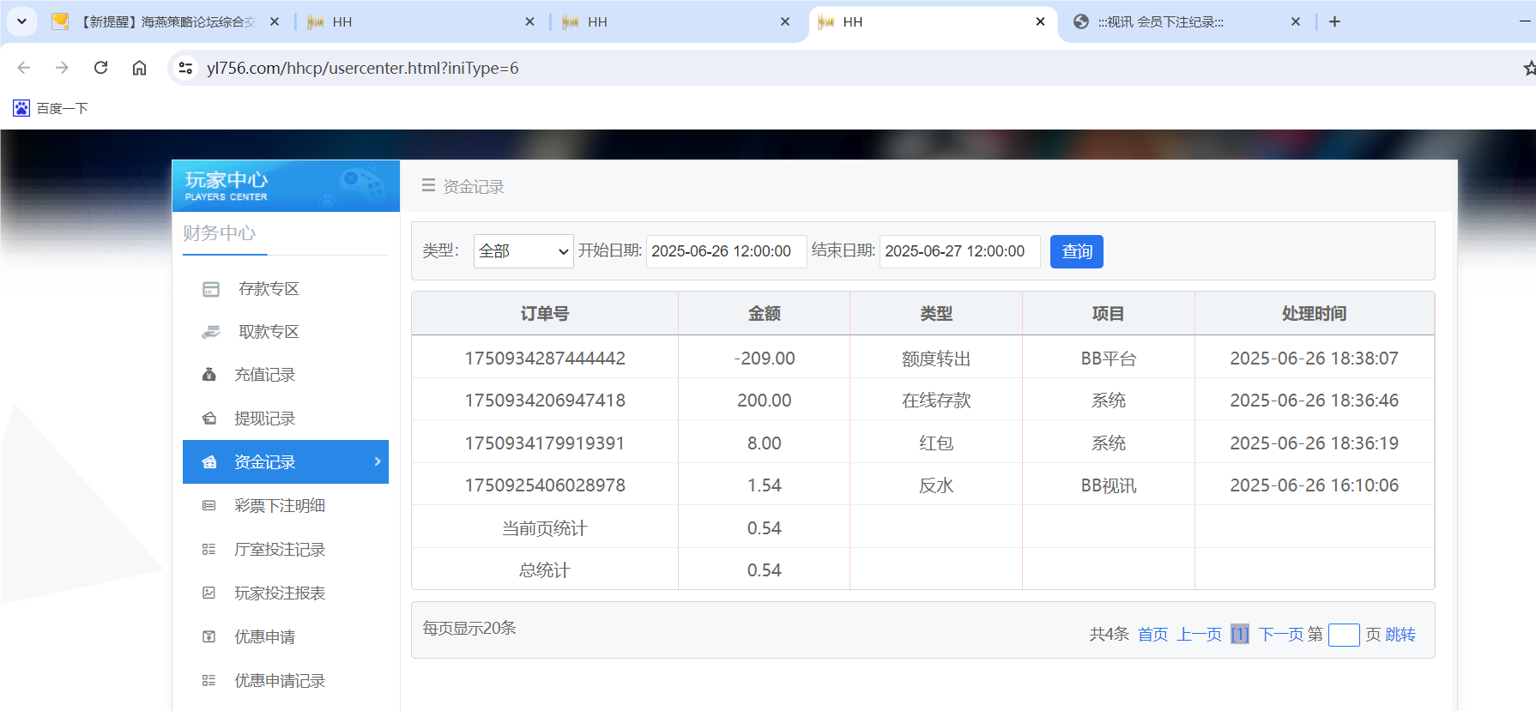Click the 存款专区 deposit icon in sidebar
The width and height of the screenshot is (1536, 711).
coord(211,289)
